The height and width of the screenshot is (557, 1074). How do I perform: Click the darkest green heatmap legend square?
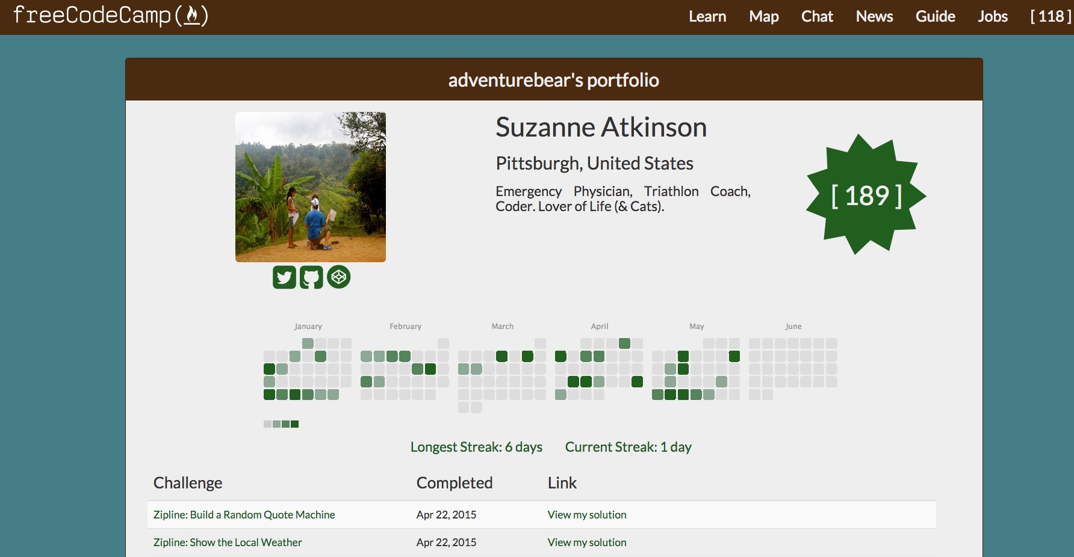click(x=295, y=424)
